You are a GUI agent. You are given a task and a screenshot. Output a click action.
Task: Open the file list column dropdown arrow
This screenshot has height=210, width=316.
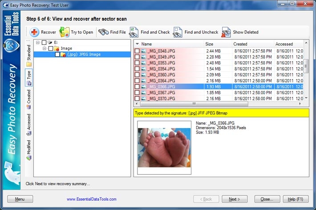[x=137, y=44]
